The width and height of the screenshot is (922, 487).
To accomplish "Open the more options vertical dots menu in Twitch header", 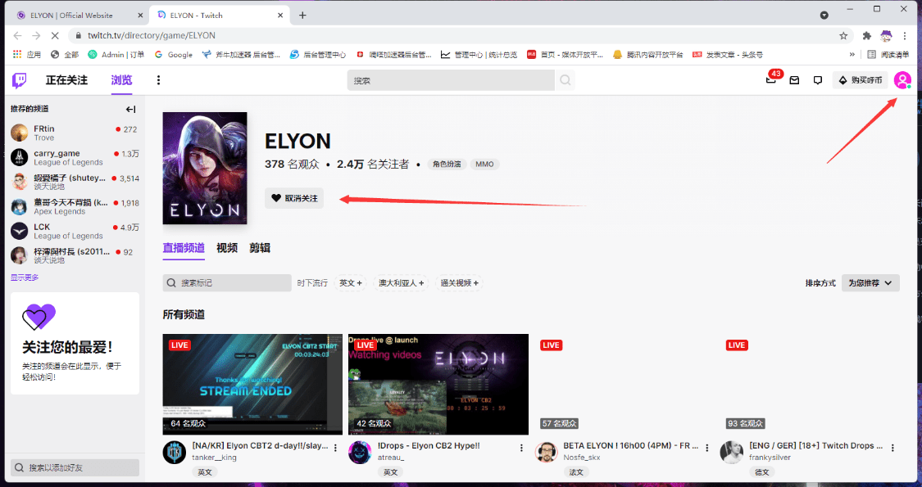I will click(x=158, y=80).
